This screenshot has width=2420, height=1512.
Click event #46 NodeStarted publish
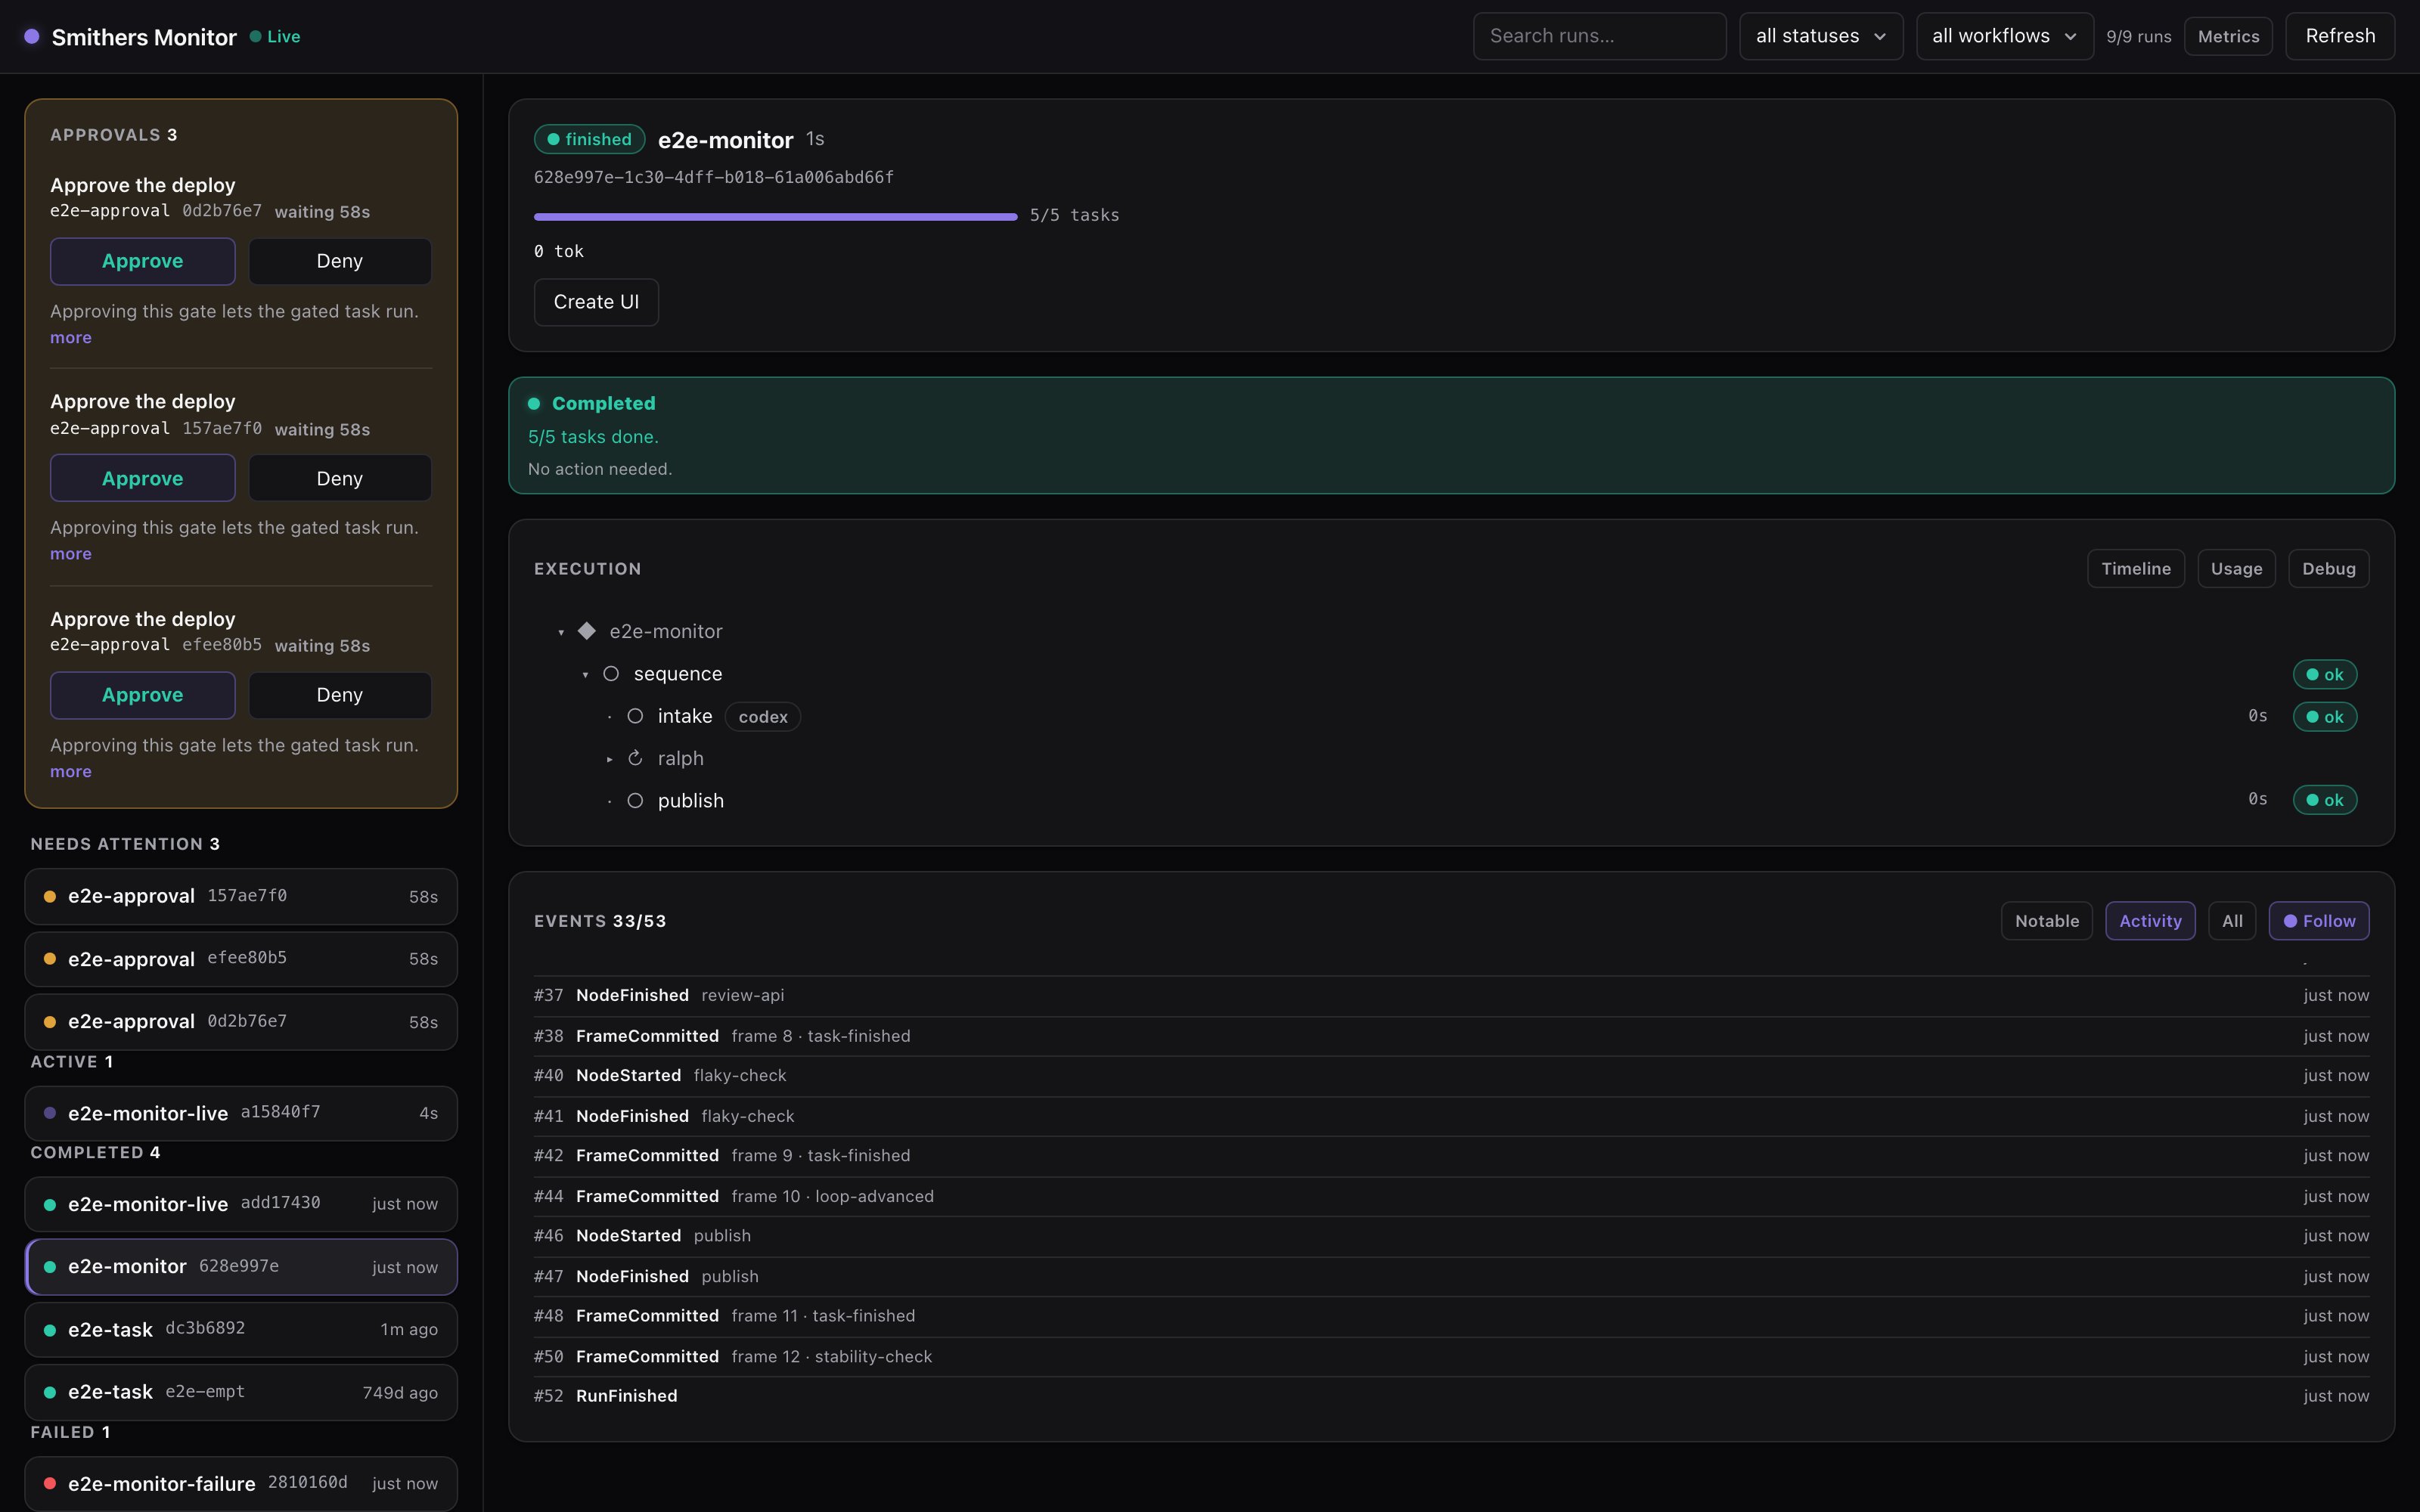1451,1236
